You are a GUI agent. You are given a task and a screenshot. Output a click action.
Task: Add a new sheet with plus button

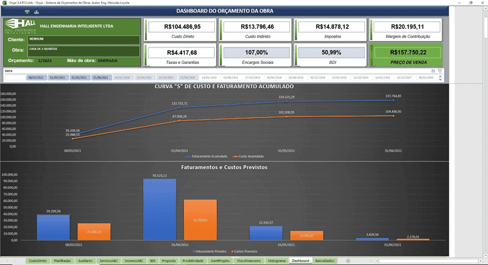[348, 261]
